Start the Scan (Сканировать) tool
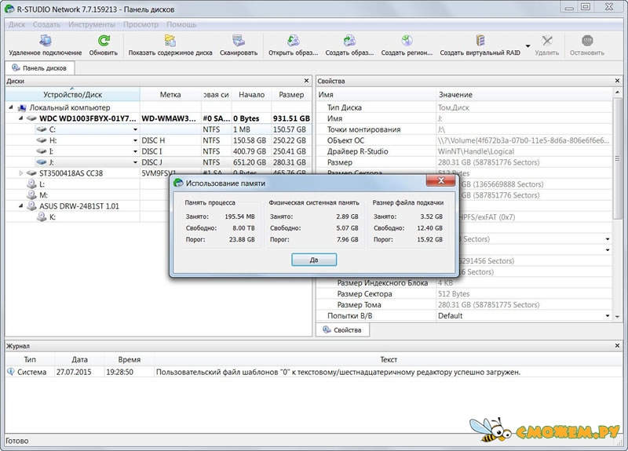 point(239,41)
